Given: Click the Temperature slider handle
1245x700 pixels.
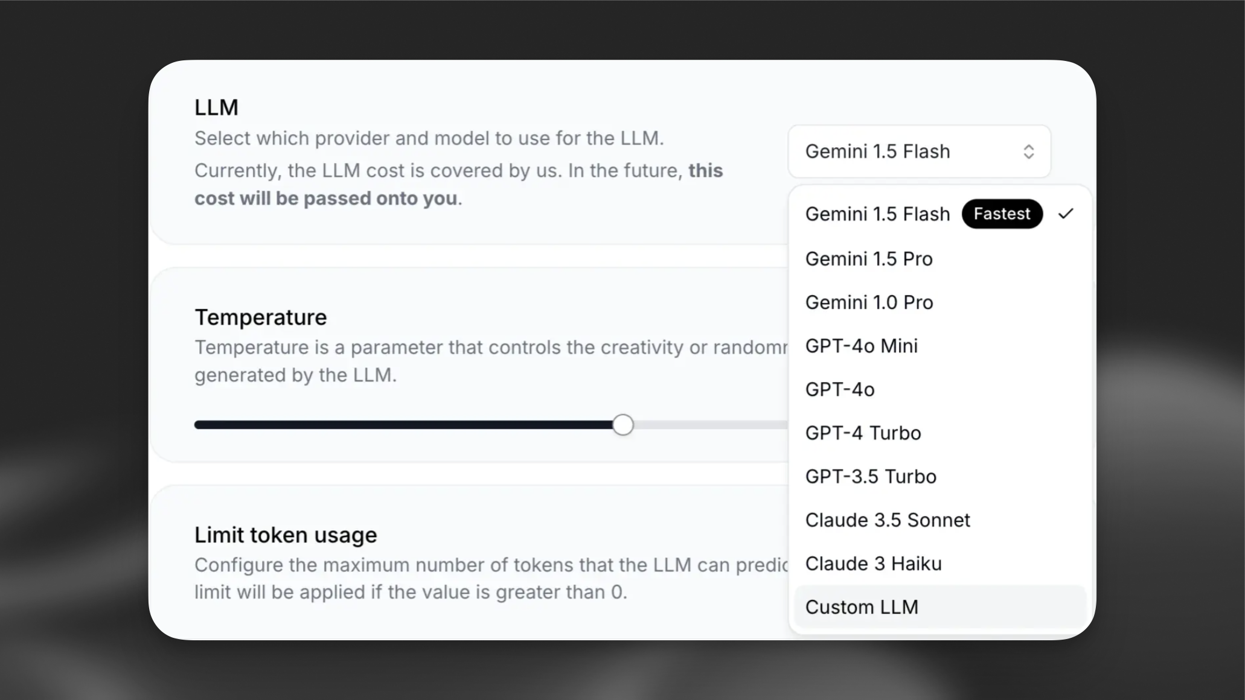Looking at the screenshot, I should (x=622, y=425).
